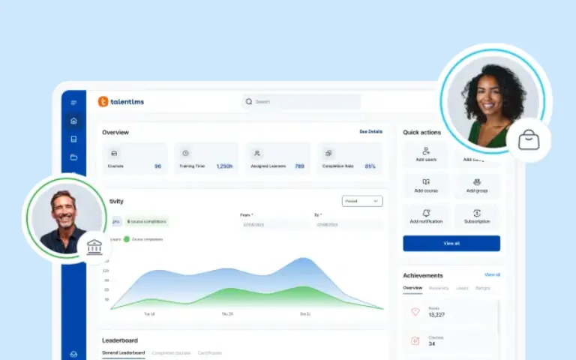Viewport: 576px width, 360px height.
Task: Click the Completion Rate value 85%
Action: tap(370, 166)
